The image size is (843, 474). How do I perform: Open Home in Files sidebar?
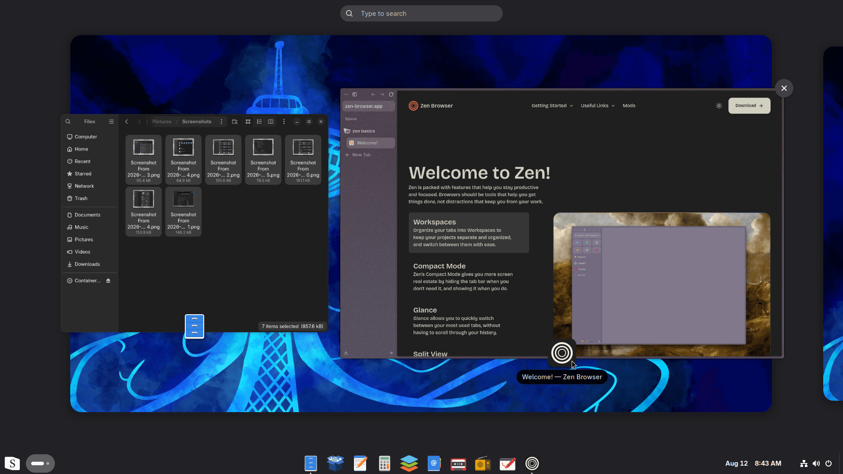pyautogui.click(x=90, y=149)
